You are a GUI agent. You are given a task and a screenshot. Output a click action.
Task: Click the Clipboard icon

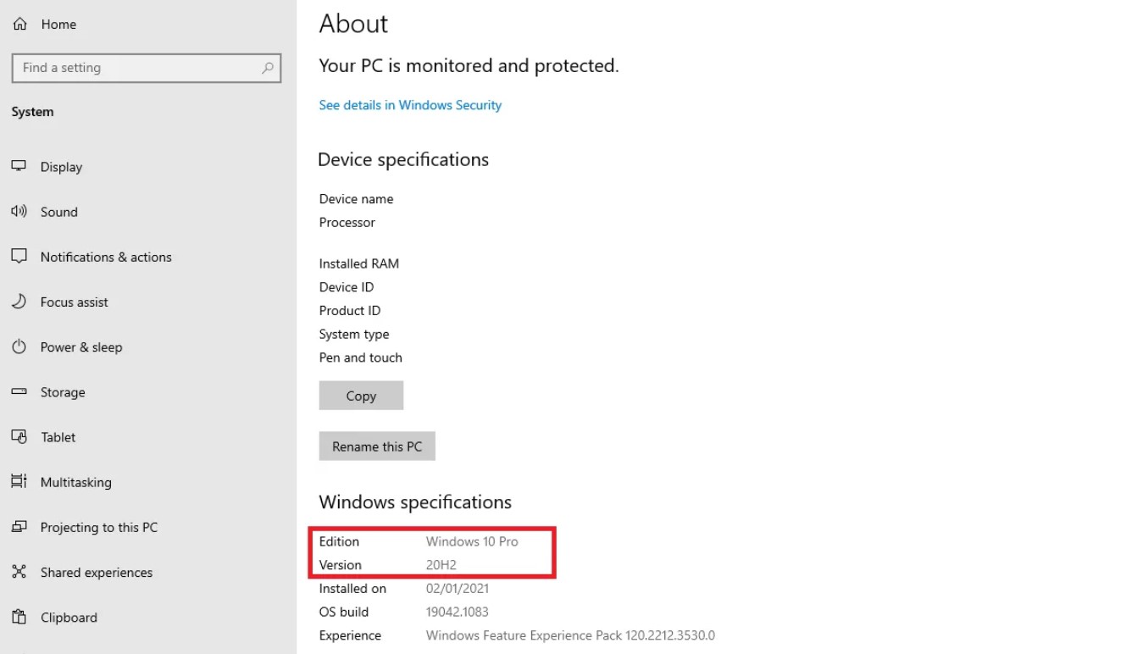(19, 617)
